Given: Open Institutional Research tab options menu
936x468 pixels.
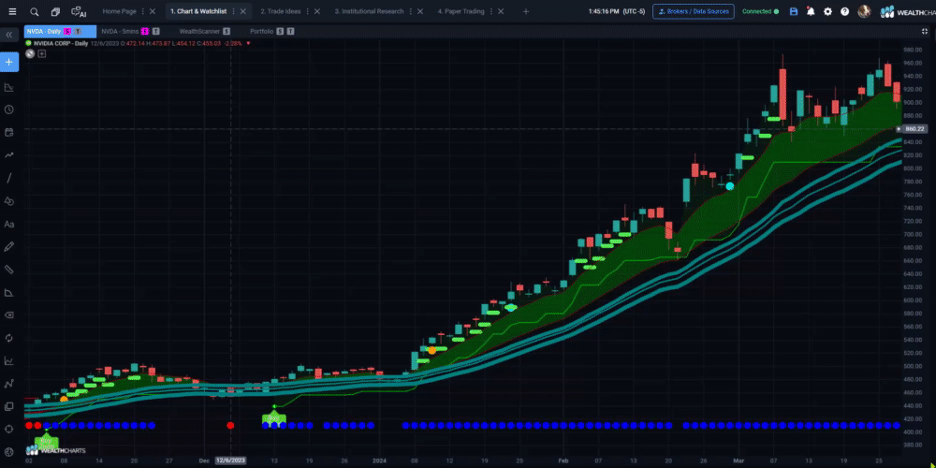Looking at the screenshot, I should pos(411,11).
